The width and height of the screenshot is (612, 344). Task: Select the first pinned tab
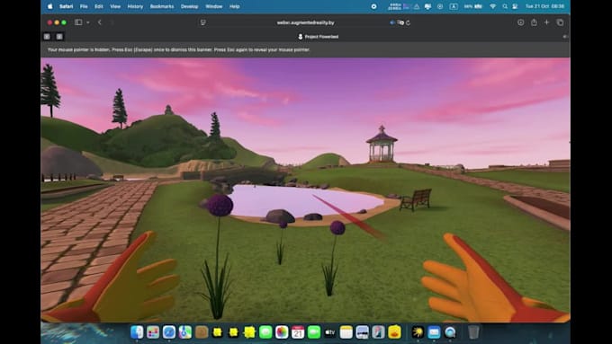[47, 37]
